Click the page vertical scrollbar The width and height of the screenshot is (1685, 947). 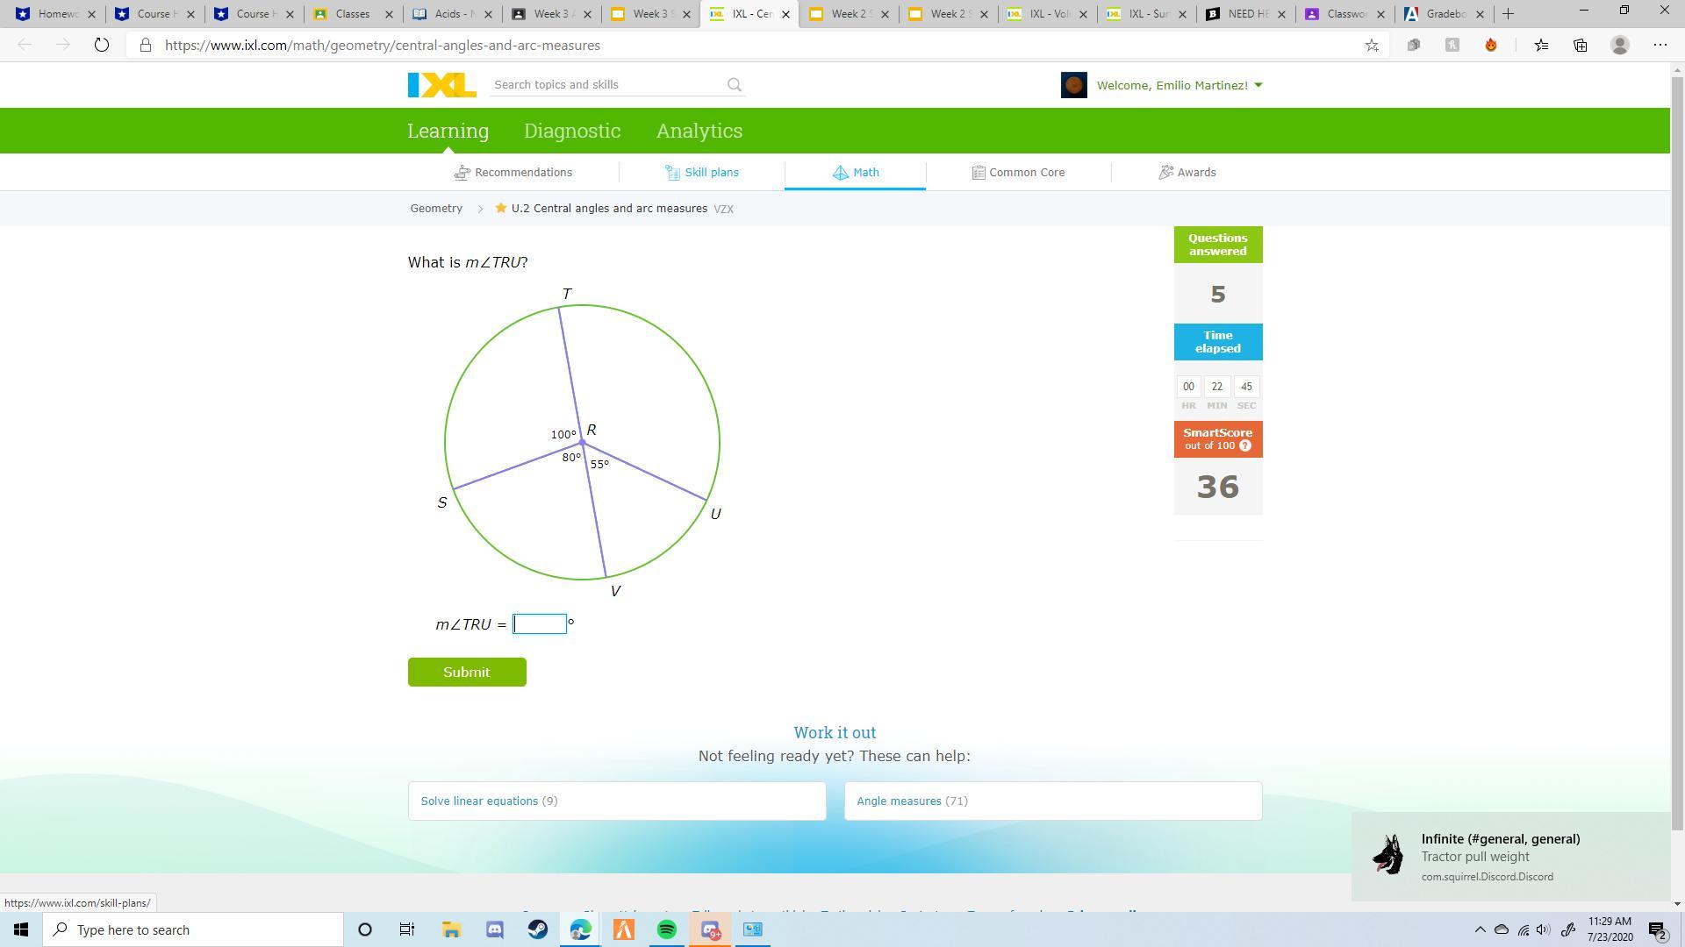point(1677,438)
